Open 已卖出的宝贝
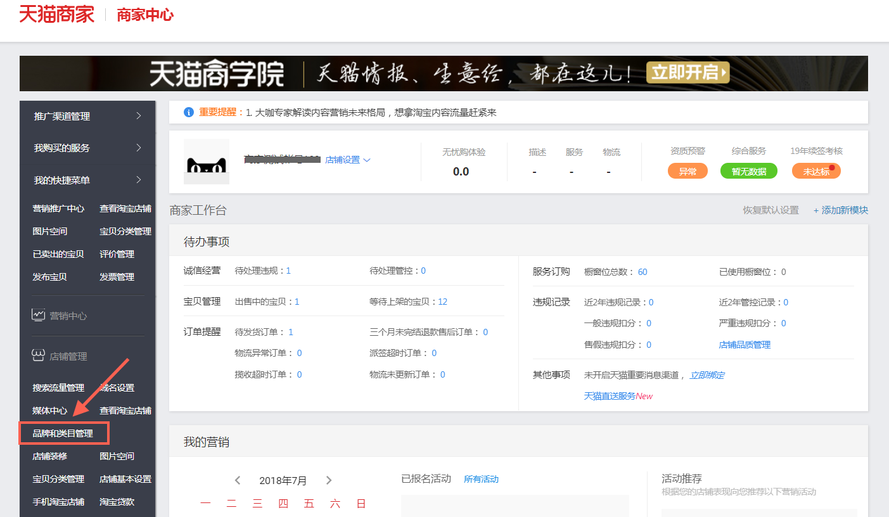The image size is (889, 517). 58,254
